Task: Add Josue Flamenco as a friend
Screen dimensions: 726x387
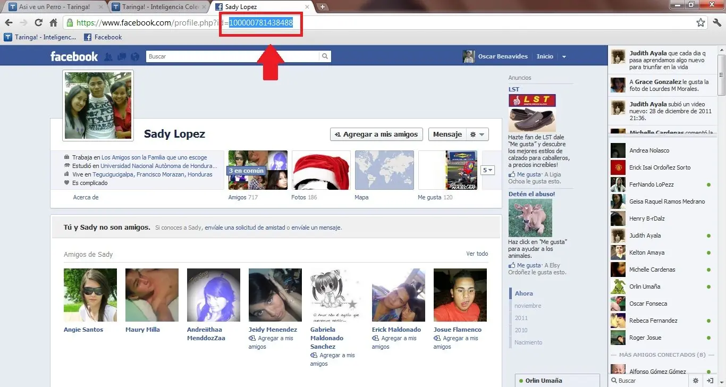Action: [x=456, y=342]
